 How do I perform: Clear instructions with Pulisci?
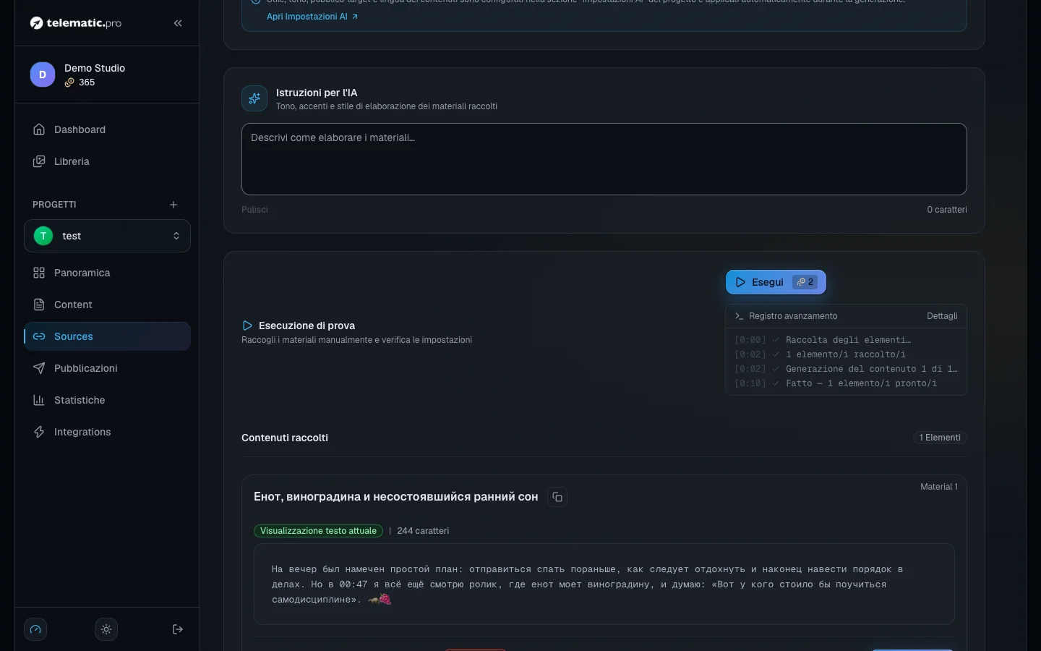tap(254, 210)
